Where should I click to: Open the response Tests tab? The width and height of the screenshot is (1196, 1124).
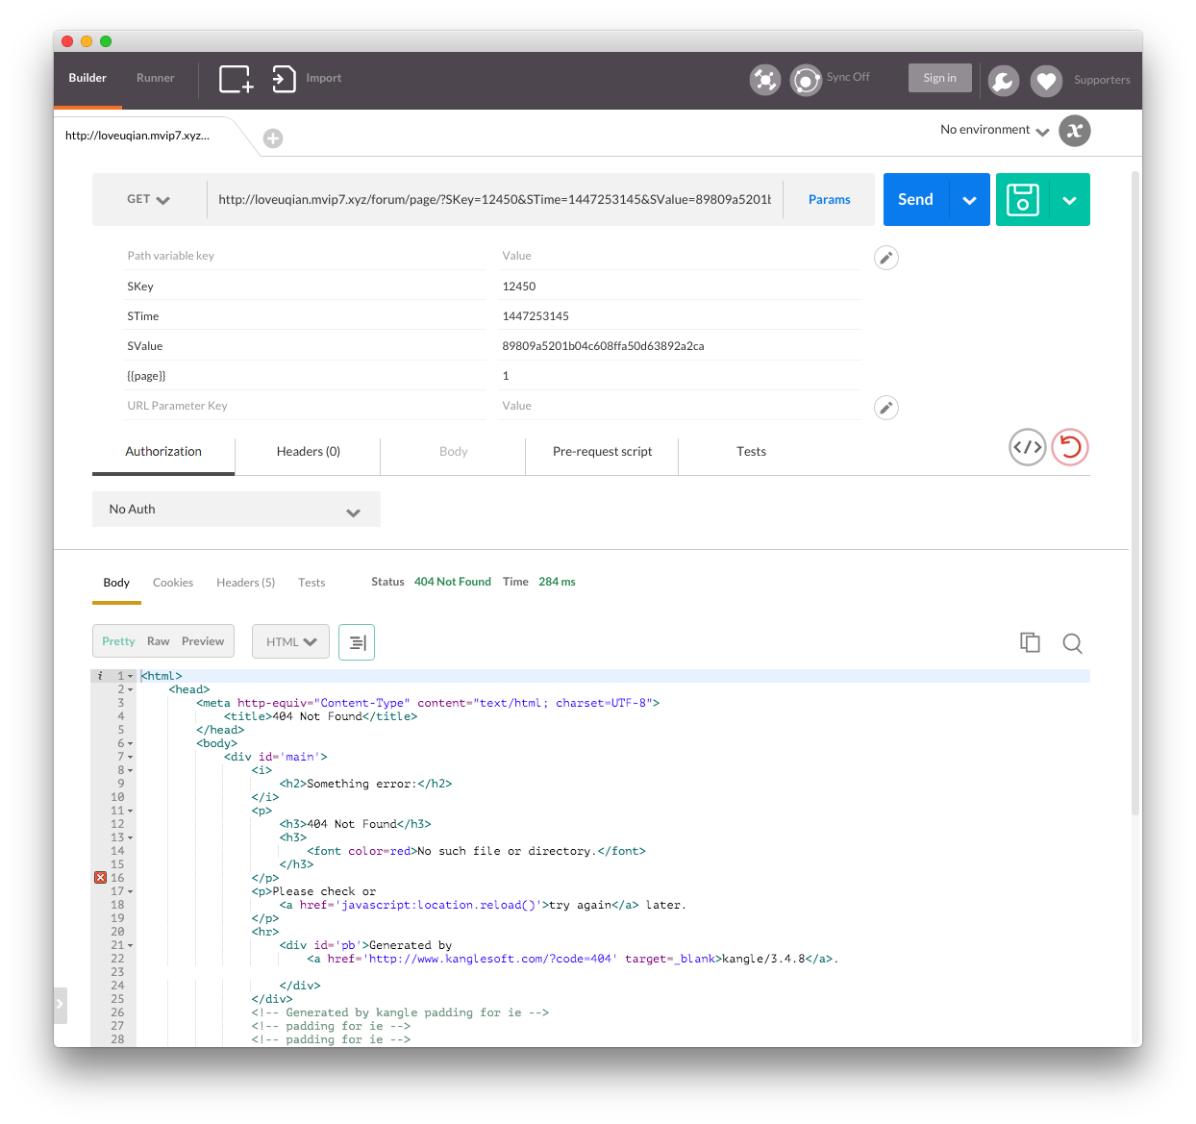pyautogui.click(x=311, y=583)
